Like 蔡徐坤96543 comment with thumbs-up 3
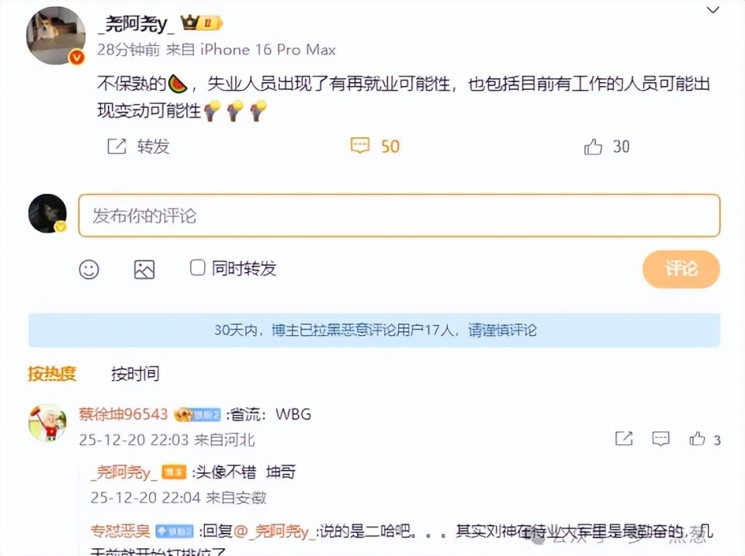Image resolution: width=745 pixels, height=556 pixels. tap(697, 438)
